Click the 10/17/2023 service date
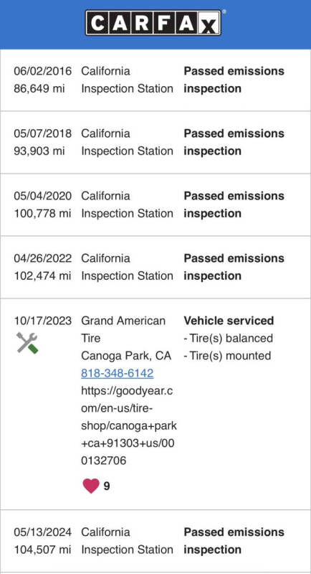Viewport: 311px width, 574px height. point(43,321)
